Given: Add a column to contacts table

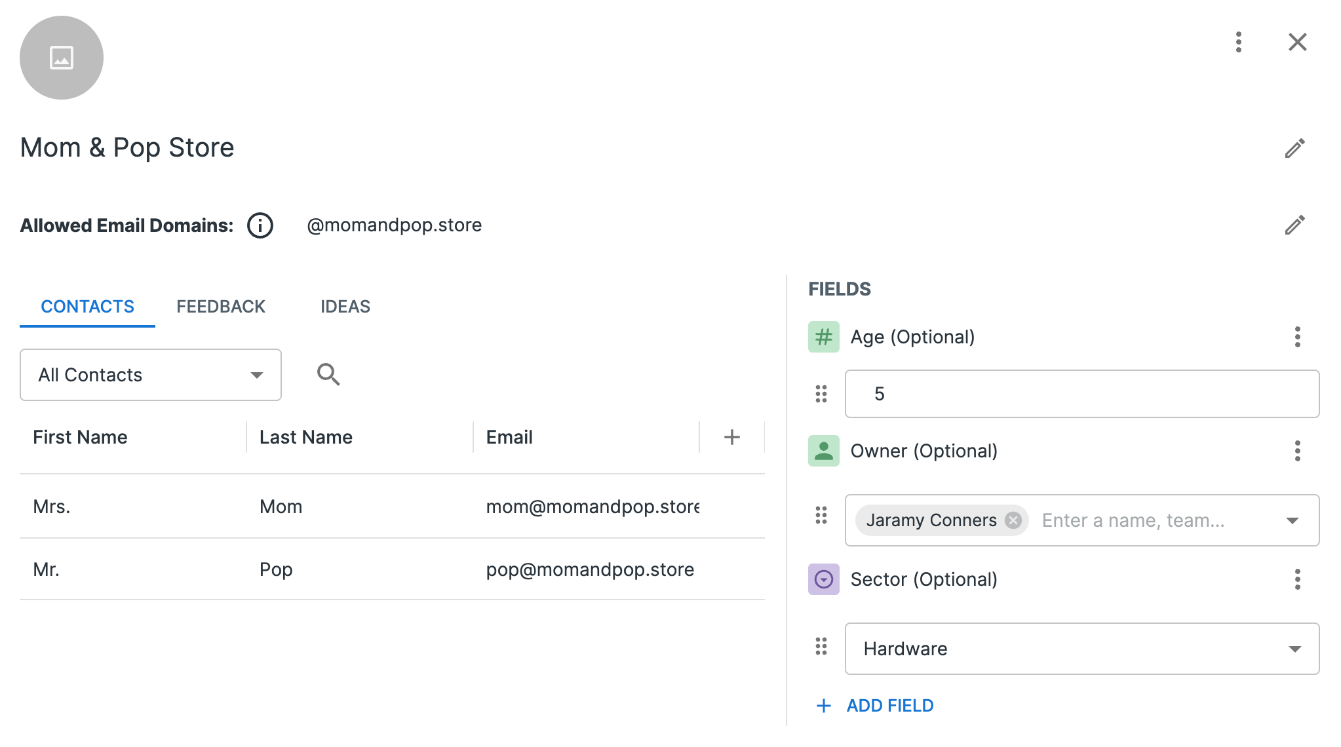Looking at the screenshot, I should [731, 437].
